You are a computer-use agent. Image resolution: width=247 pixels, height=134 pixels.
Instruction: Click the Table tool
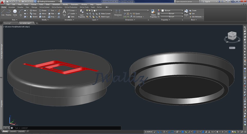coord(71,17)
